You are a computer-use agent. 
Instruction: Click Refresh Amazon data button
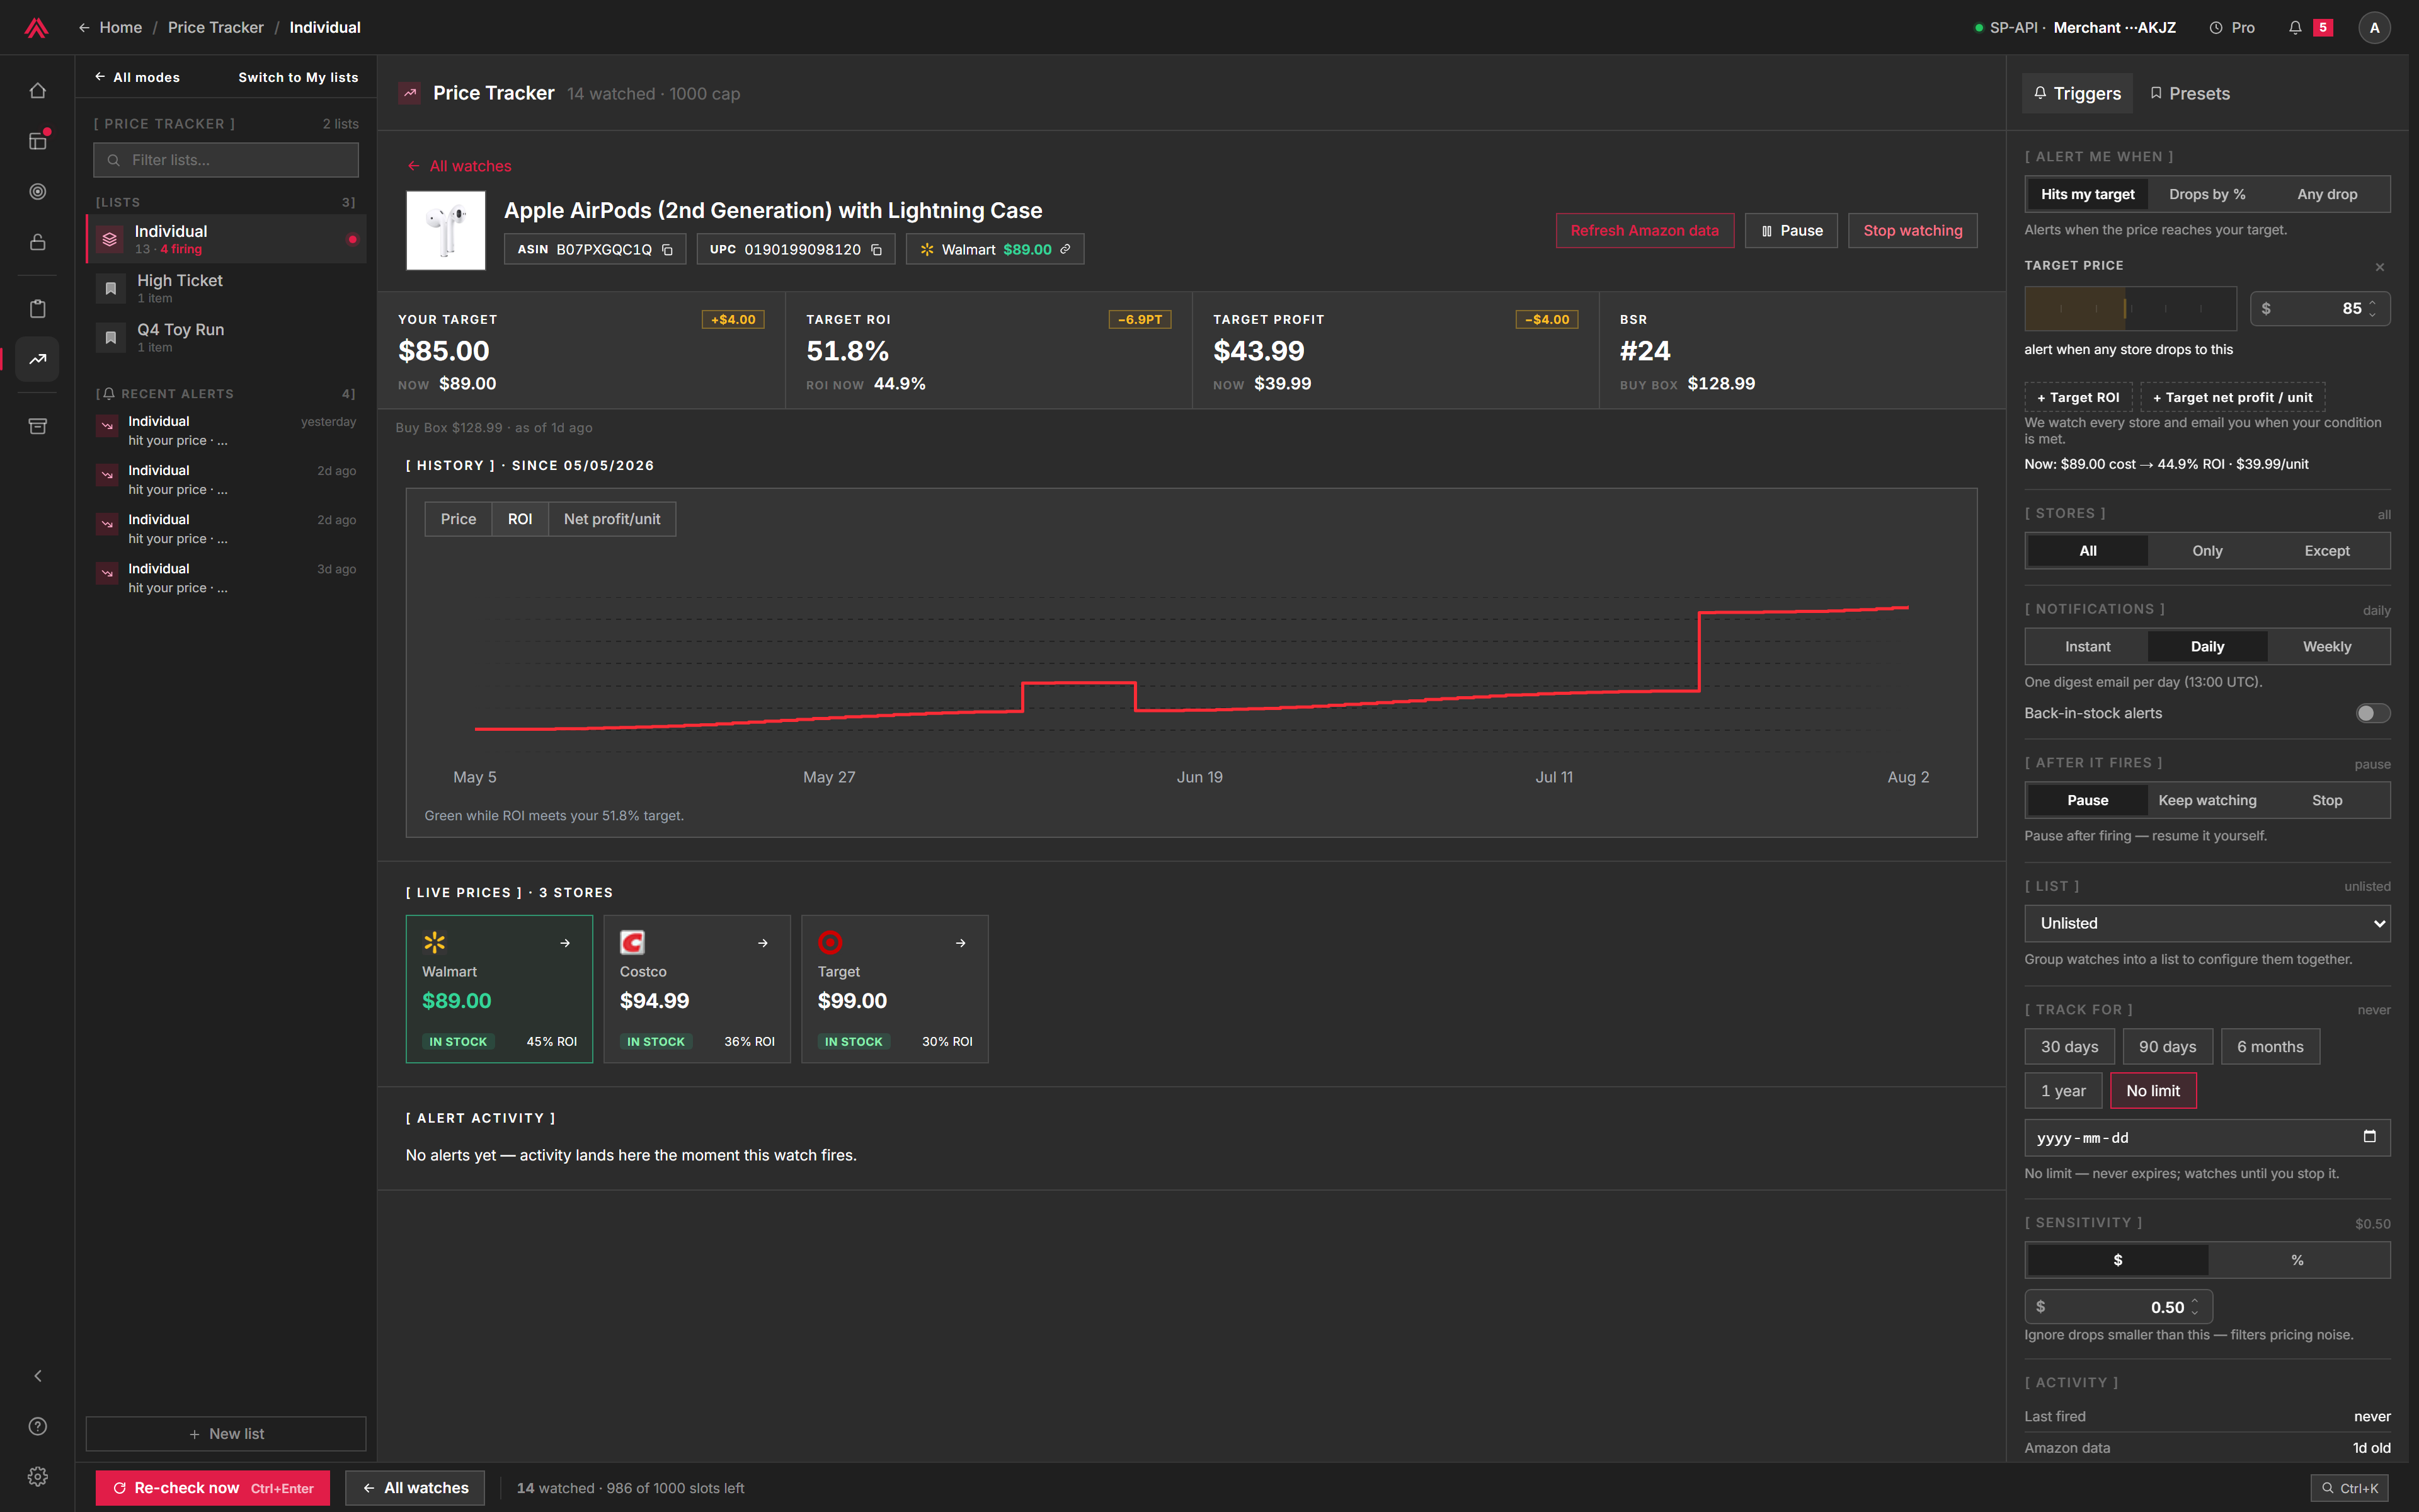click(1644, 230)
